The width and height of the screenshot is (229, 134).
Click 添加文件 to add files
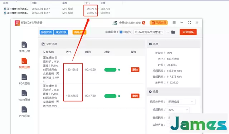coord(47,32)
